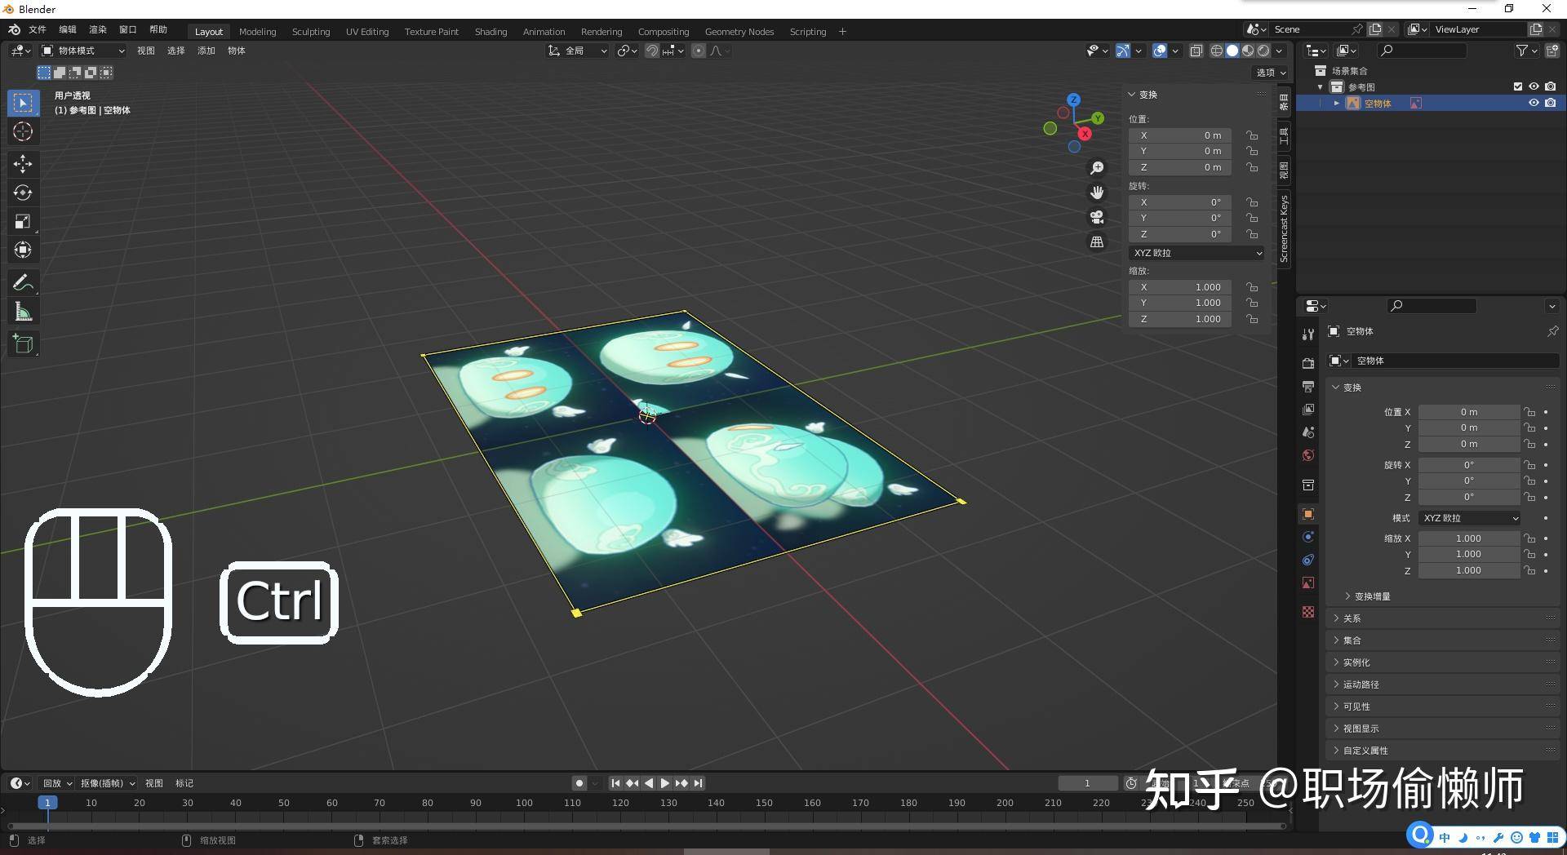Add a new workspace with plus button
The width and height of the screenshot is (1567, 855).
point(842,32)
